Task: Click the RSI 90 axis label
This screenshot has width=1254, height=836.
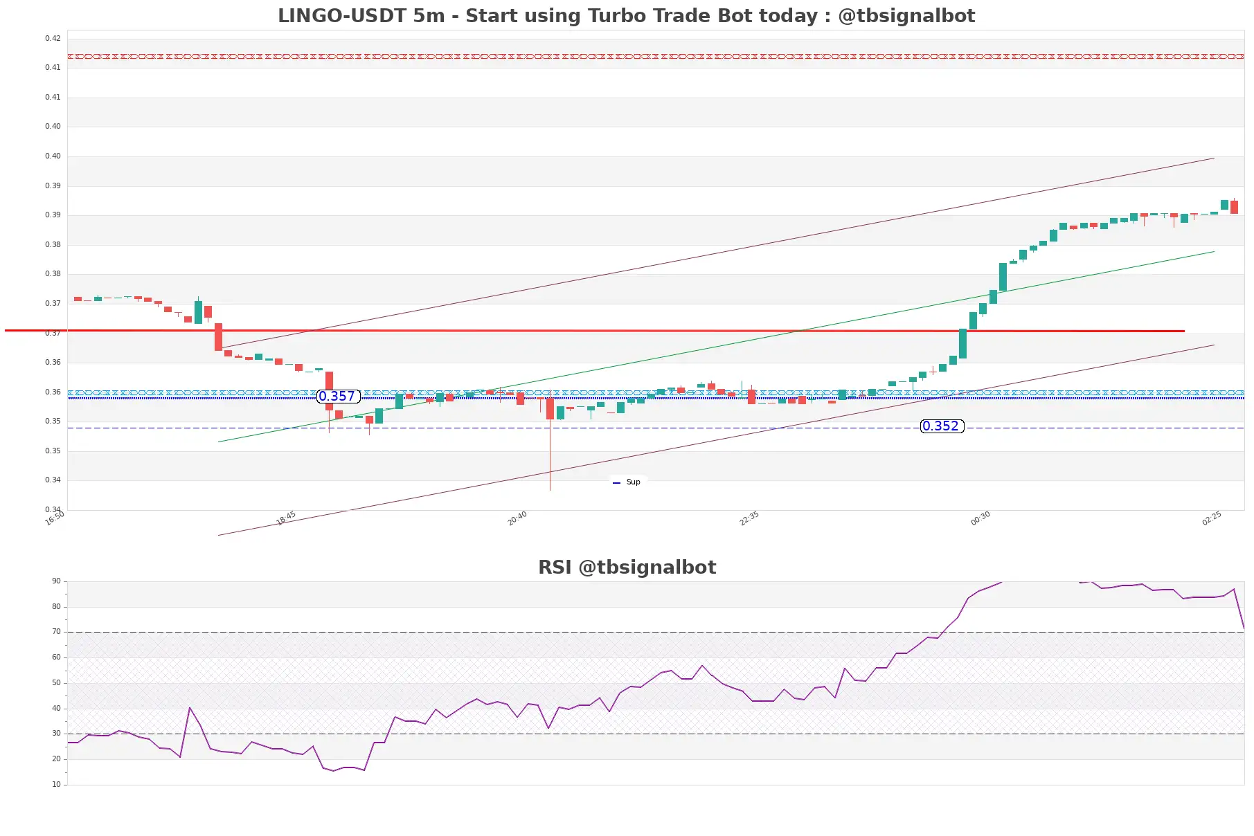Action: [x=56, y=581]
